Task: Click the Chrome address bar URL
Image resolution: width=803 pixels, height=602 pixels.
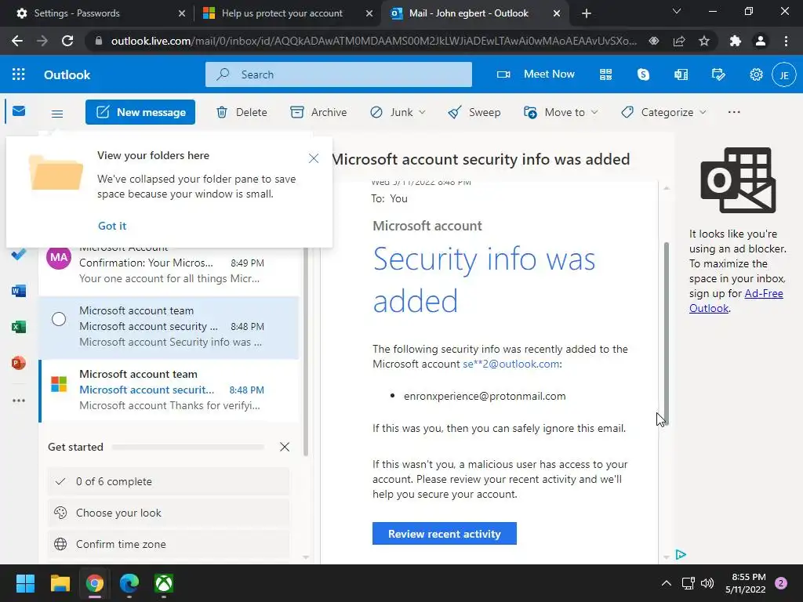Action: coord(374,41)
